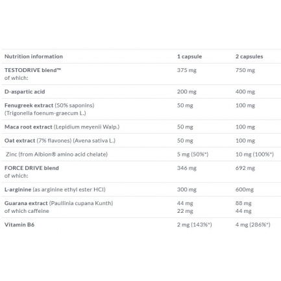This screenshot has width=281, height=281.
Task: Select the 2 capsules column header
Action: tap(249, 56)
